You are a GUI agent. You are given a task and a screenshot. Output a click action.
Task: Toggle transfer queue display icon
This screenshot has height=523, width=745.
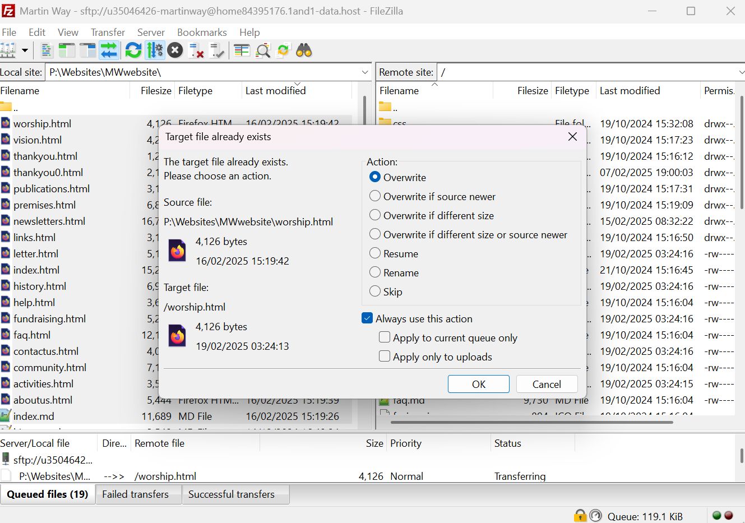[x=108, y=50]
